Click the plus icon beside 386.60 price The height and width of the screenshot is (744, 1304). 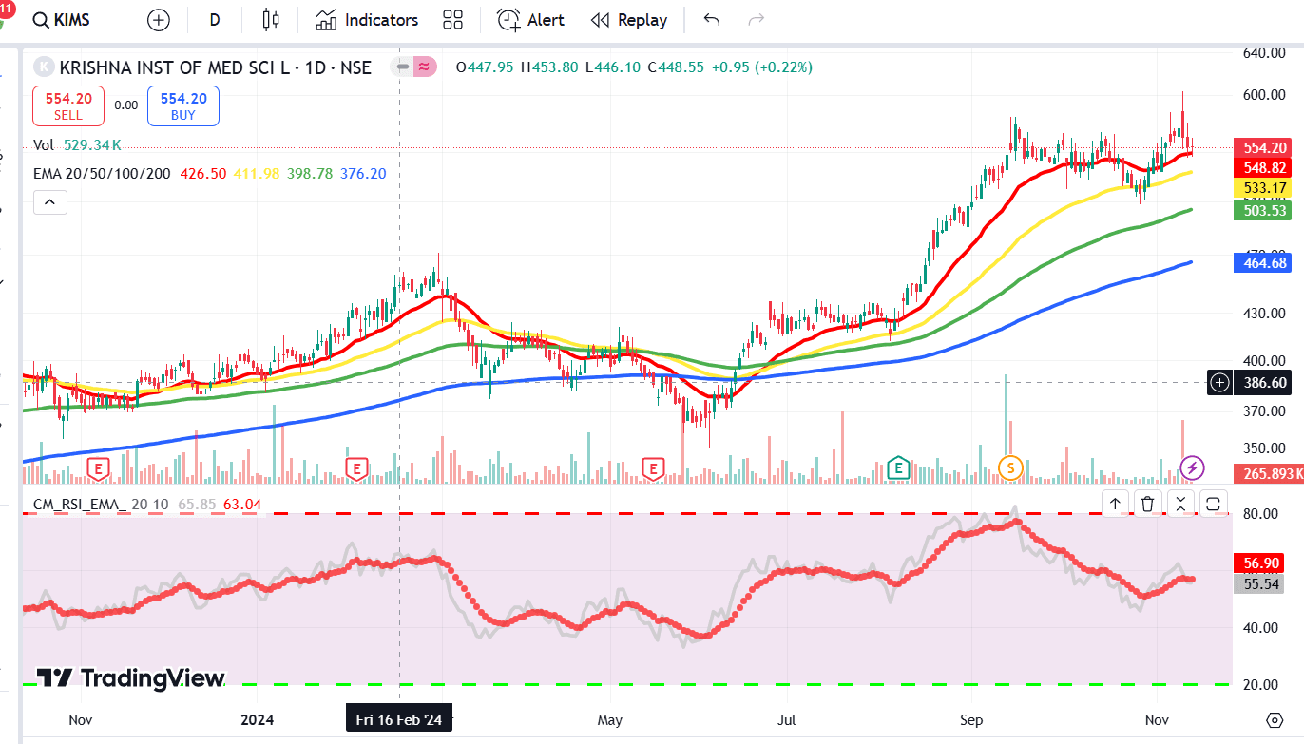pos(1221,383)
